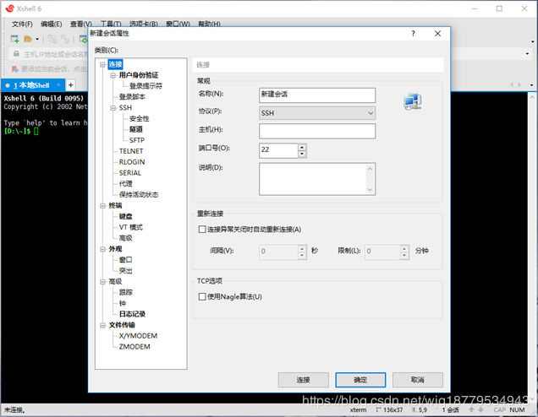Image resolution: width=538 pixels, height=417 pixels.
Task: Click the 确定 button
Action: point(360,380)
